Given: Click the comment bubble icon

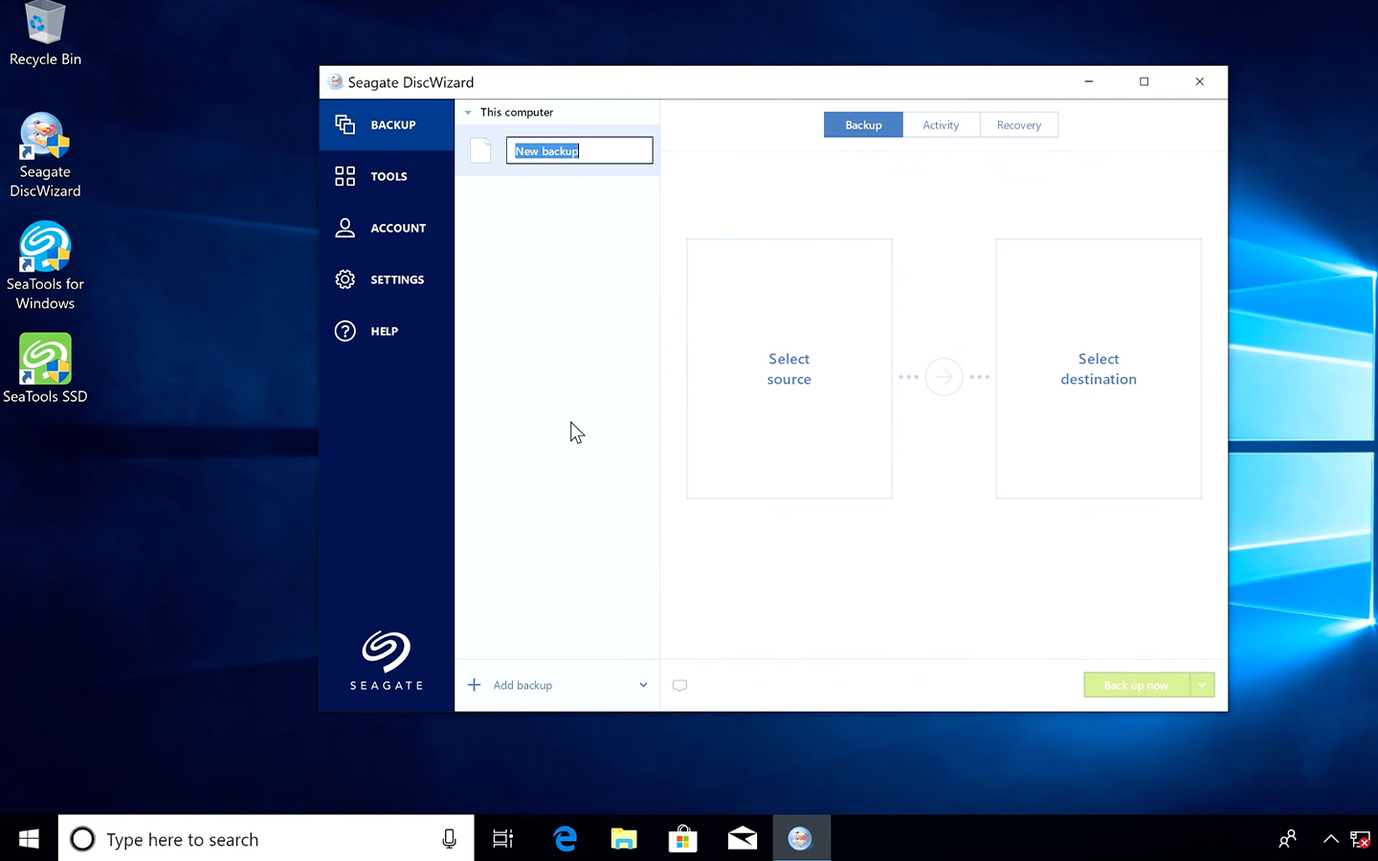Looking at the screenshot, I should point(679,685).
